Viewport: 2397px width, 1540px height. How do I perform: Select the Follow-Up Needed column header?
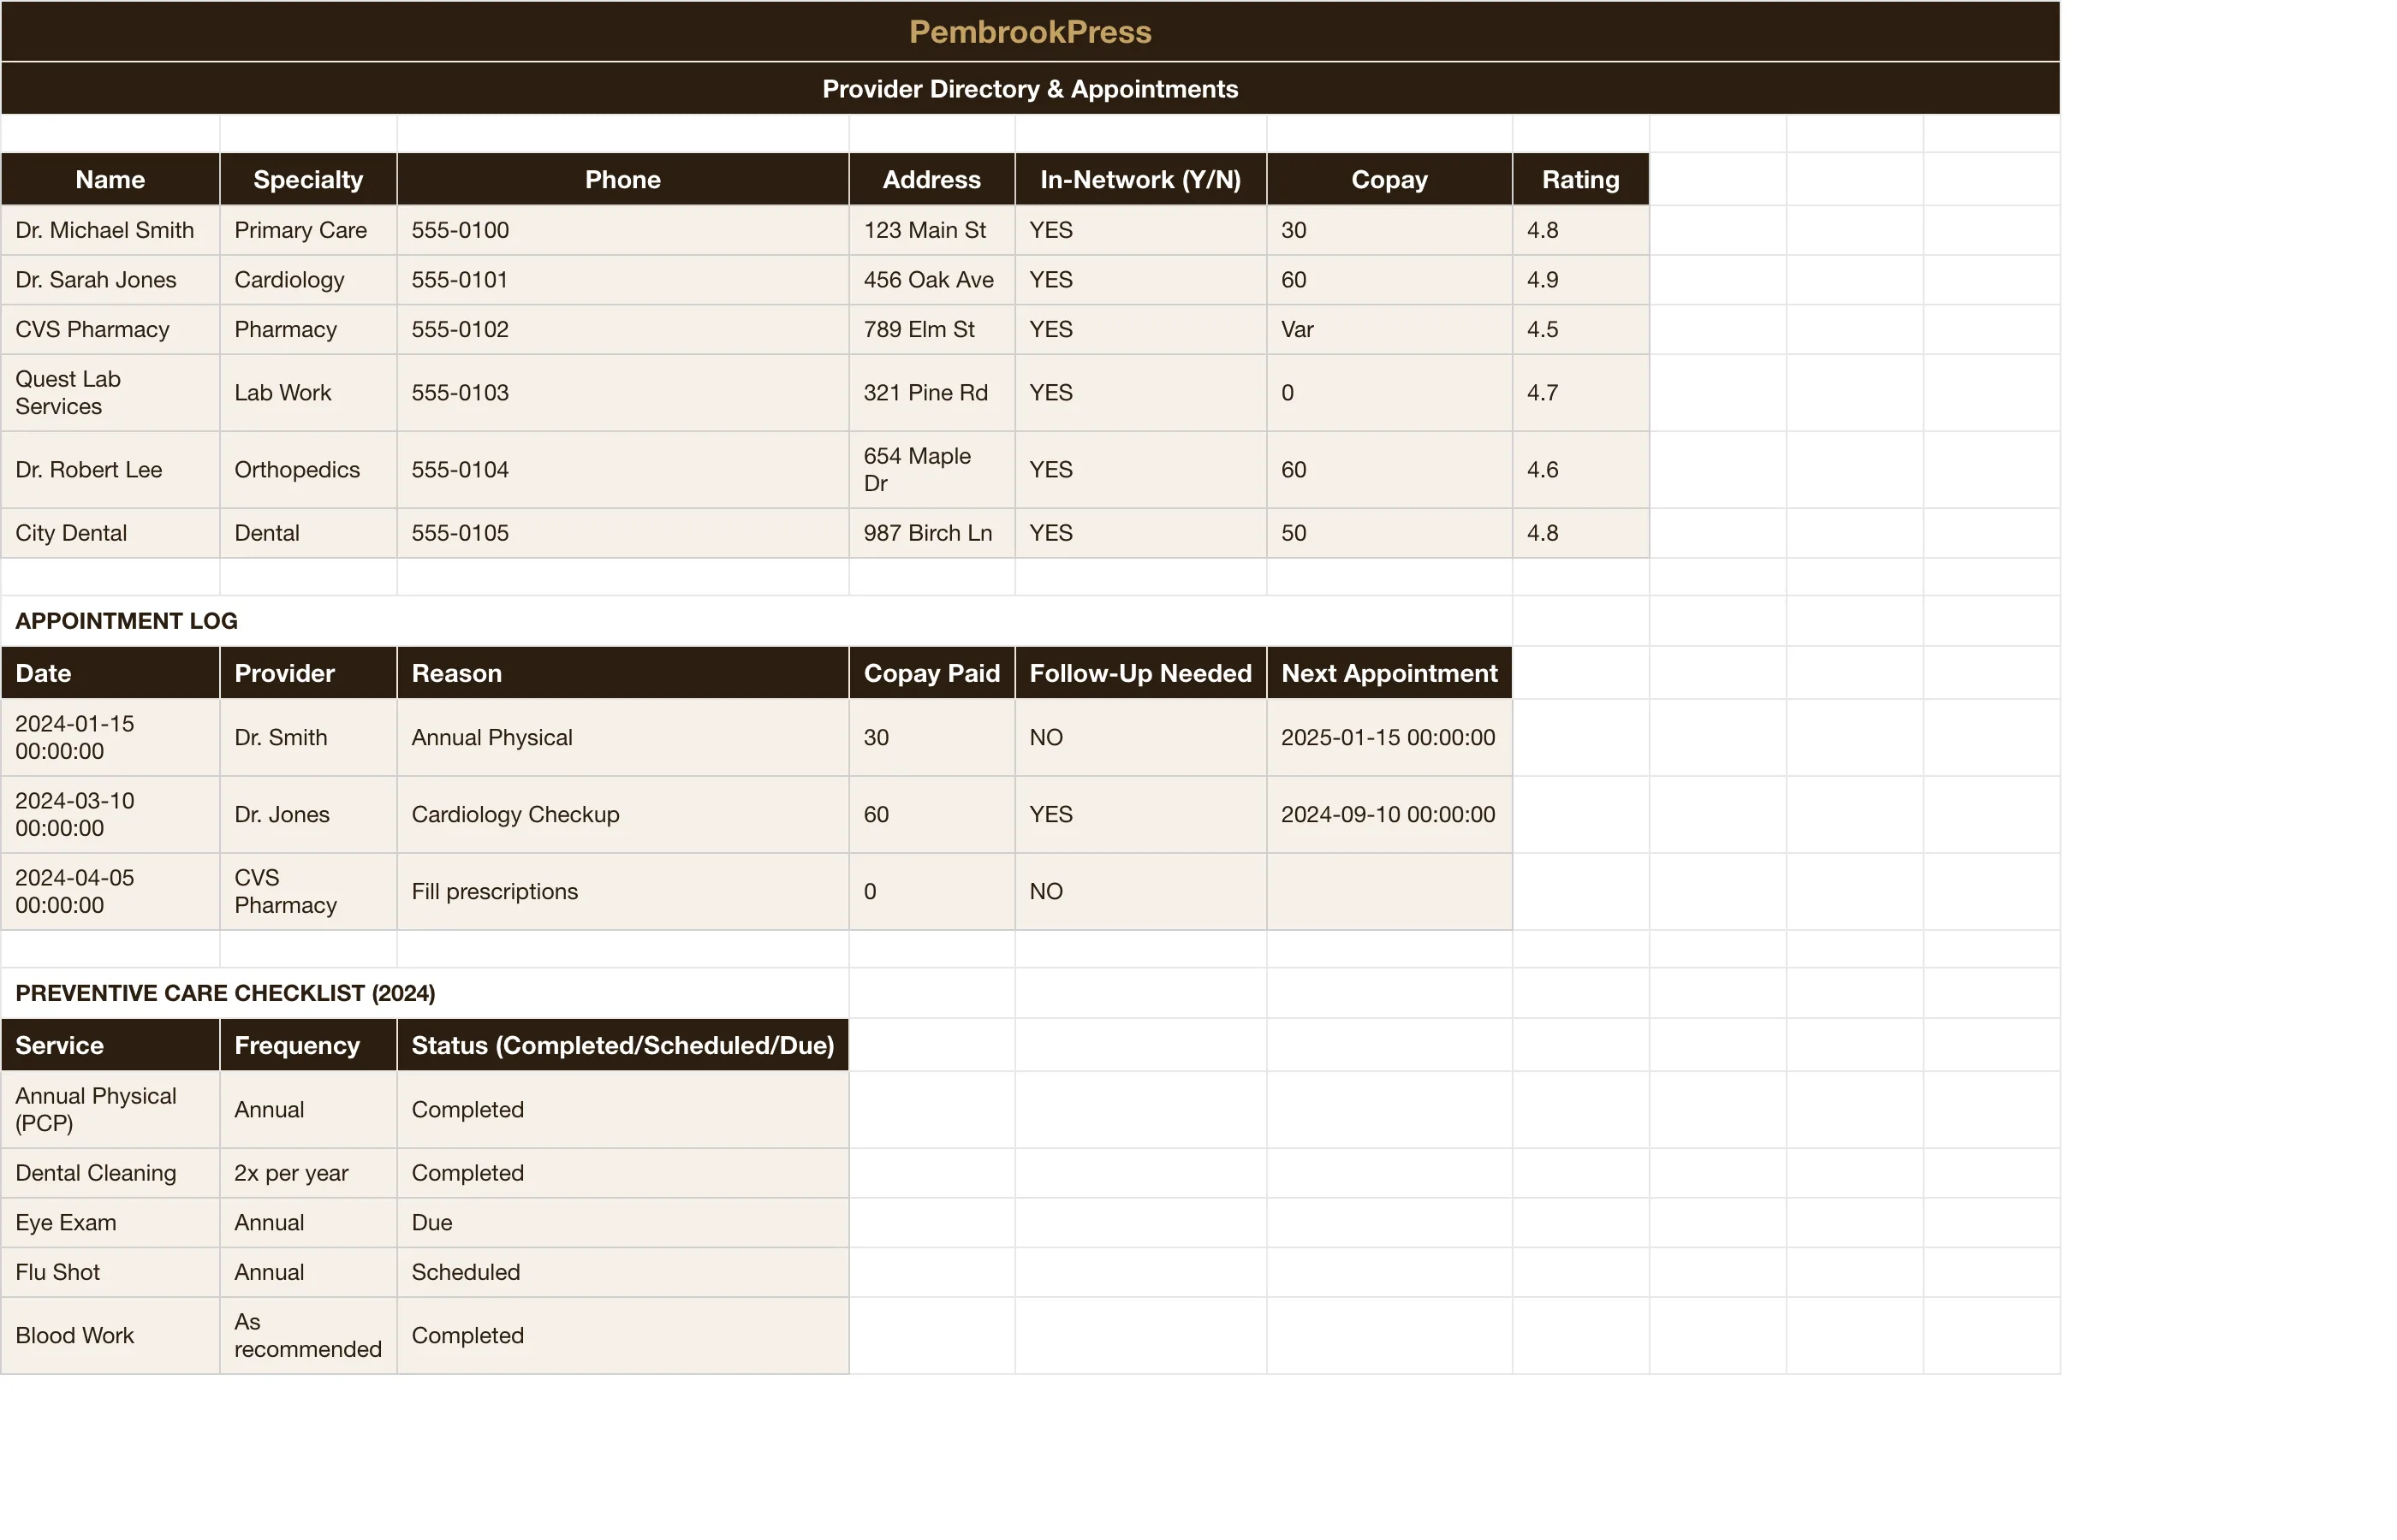coord(1140,673)
